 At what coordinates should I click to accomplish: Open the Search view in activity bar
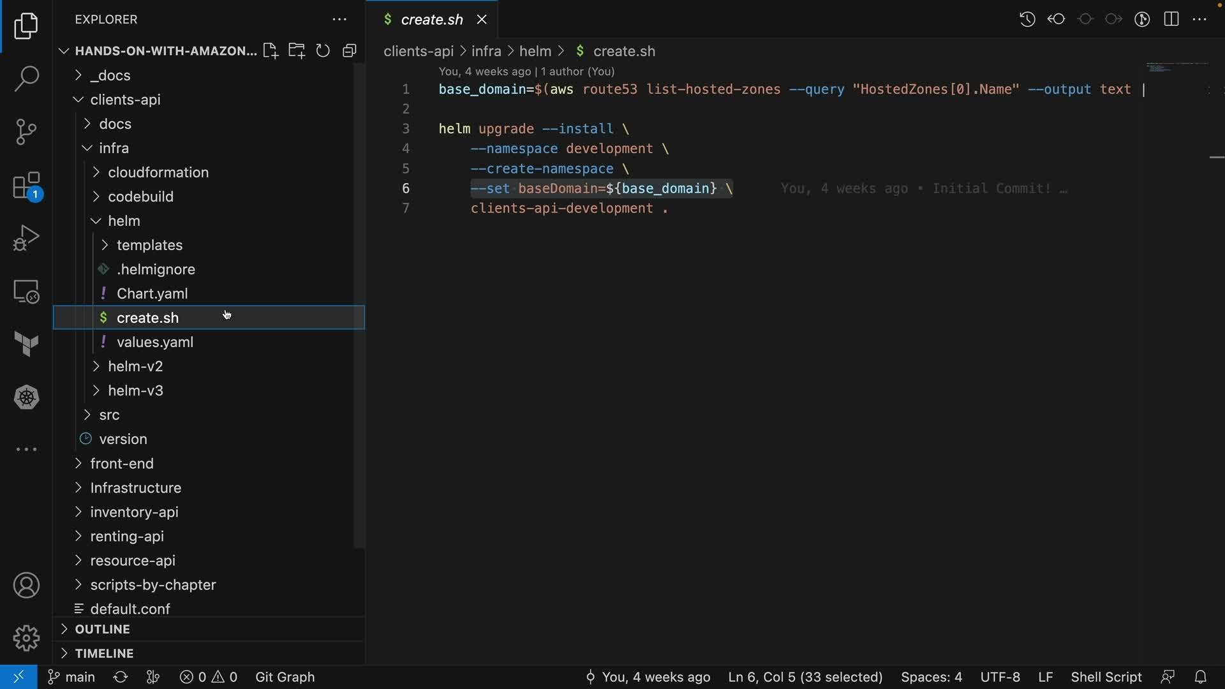point(26,79)
